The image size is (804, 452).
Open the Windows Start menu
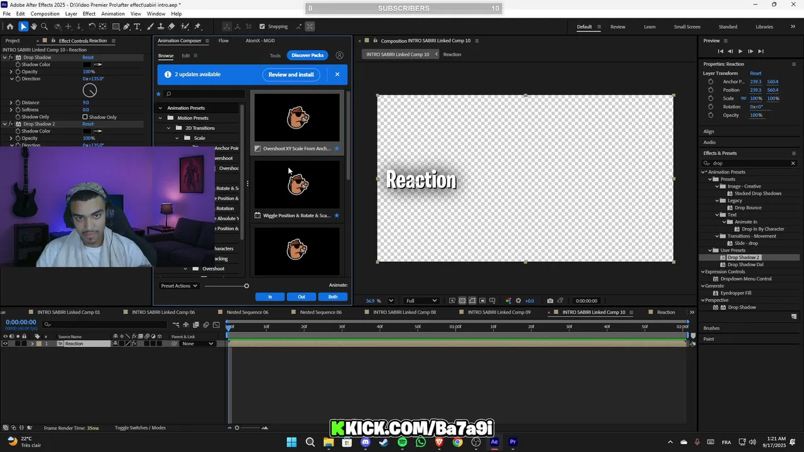(291, 442)
